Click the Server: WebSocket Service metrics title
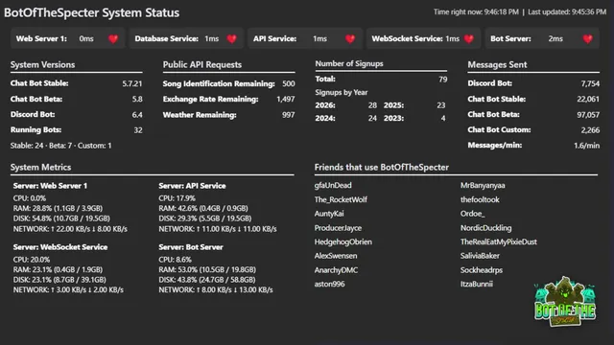The width and height of the screenshot is (614, 345). pos(60,247)
